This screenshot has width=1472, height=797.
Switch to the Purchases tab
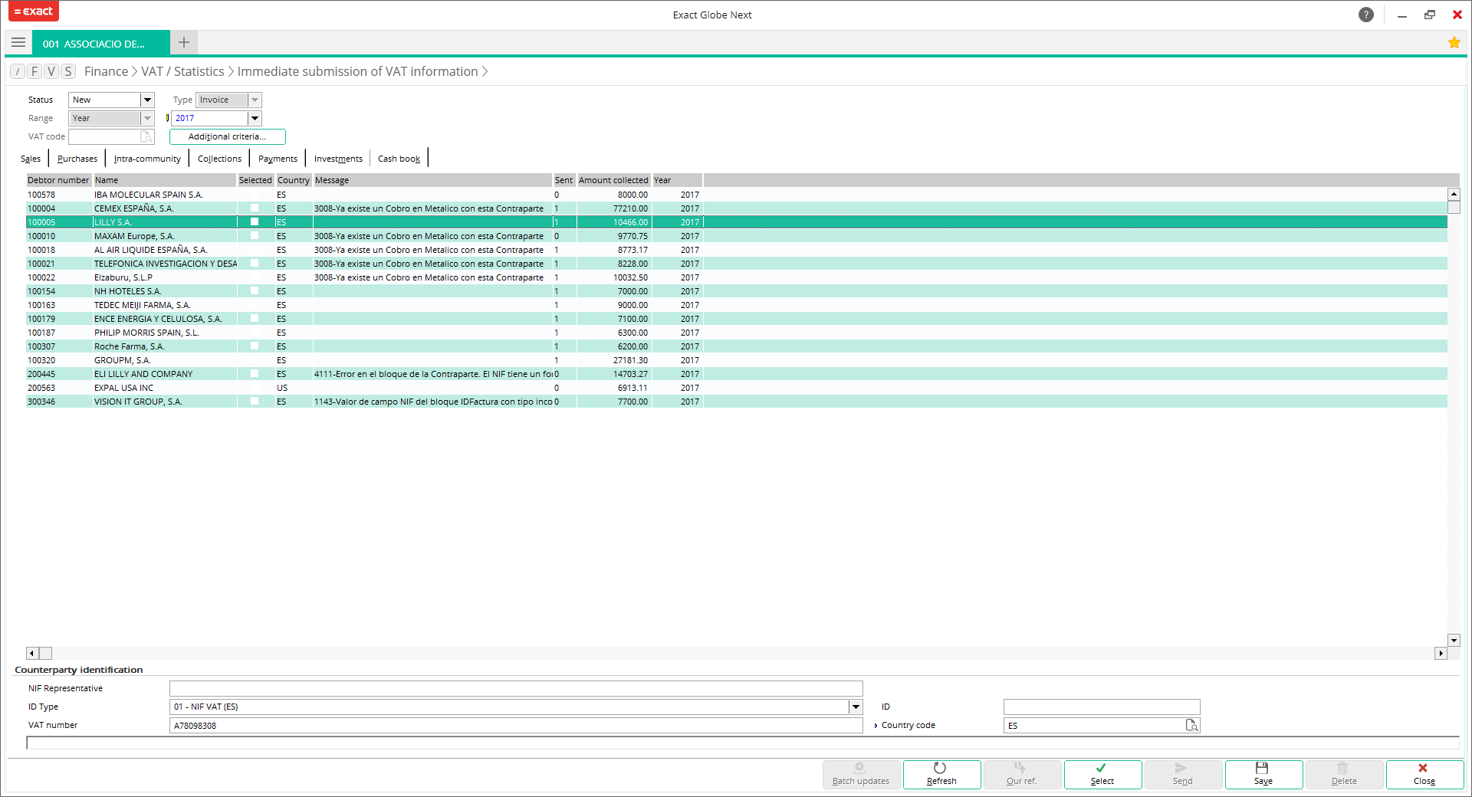click(77, 159)
